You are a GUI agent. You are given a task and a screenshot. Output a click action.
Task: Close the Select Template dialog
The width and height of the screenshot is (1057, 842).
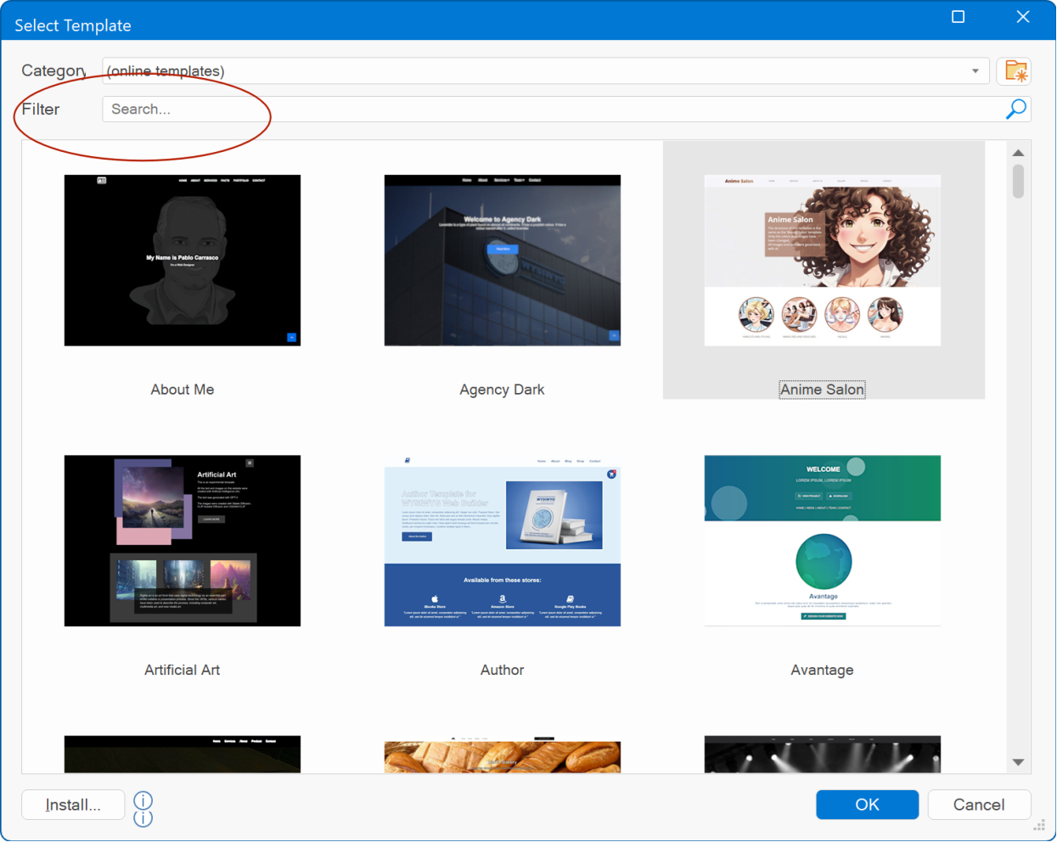click(1023, 17)
